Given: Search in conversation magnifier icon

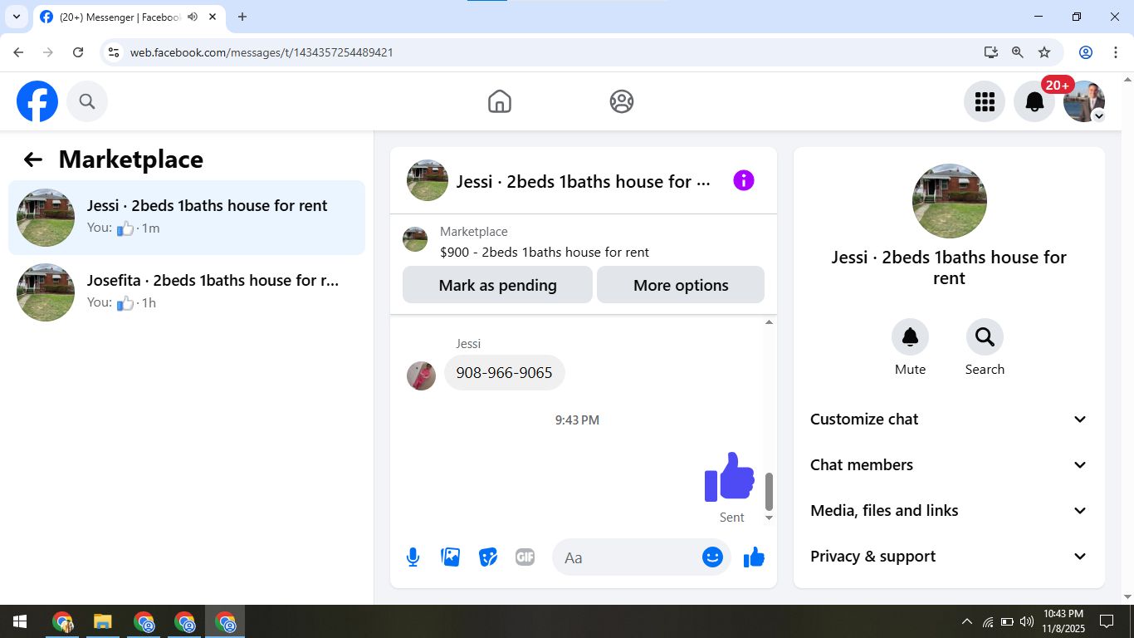Looking at the screenshot, I should tap(985, 337).
